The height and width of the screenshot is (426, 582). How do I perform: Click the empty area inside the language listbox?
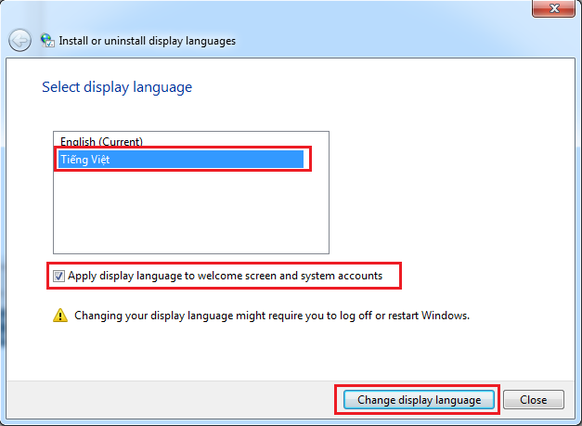coord(190,213)
